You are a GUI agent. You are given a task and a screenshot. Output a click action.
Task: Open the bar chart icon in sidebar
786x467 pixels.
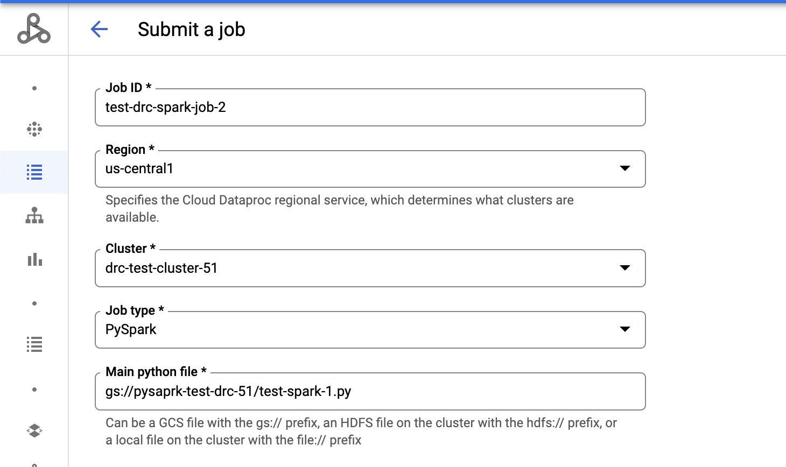coord(34,260)
